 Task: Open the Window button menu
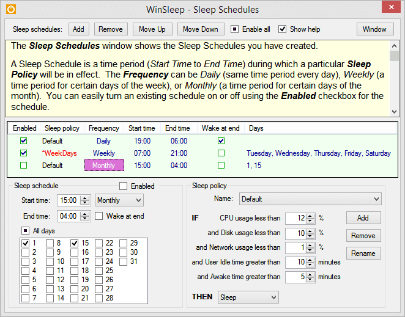click(x=375, y=29)
